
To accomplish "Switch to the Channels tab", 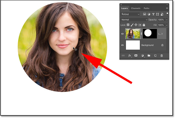I will [136, 8].
